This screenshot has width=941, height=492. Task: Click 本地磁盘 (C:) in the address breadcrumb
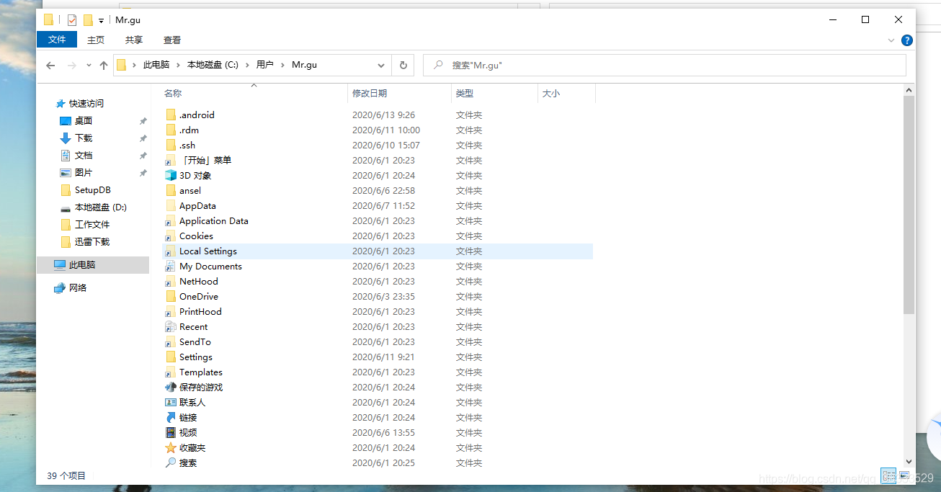(x=213, y=65)
